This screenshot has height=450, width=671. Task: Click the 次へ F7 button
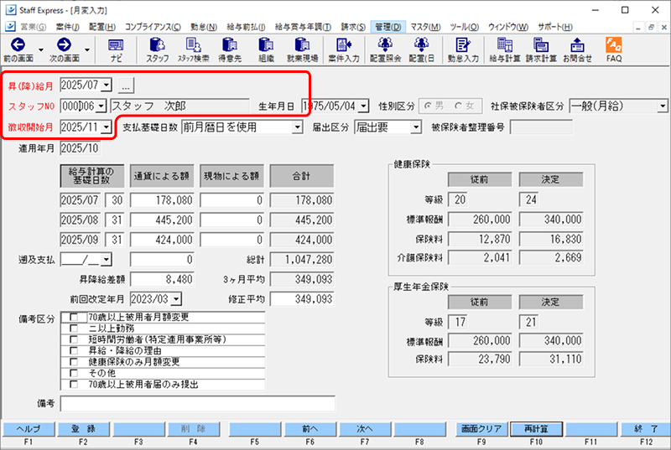click(365, 429)
